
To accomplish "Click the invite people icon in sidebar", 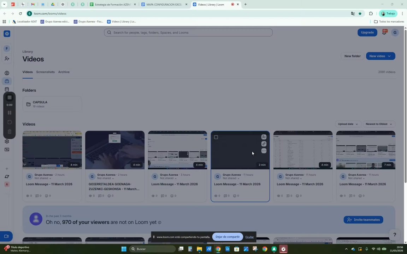I will click(x=7, y=59).
